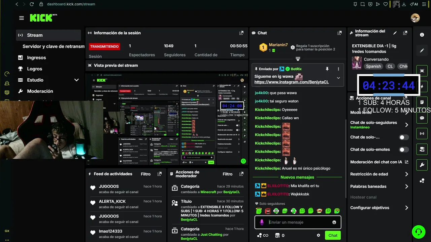Screen dimensions: 431x242
Task: Click the info icon in right sidebar
Action: (422, 35)
